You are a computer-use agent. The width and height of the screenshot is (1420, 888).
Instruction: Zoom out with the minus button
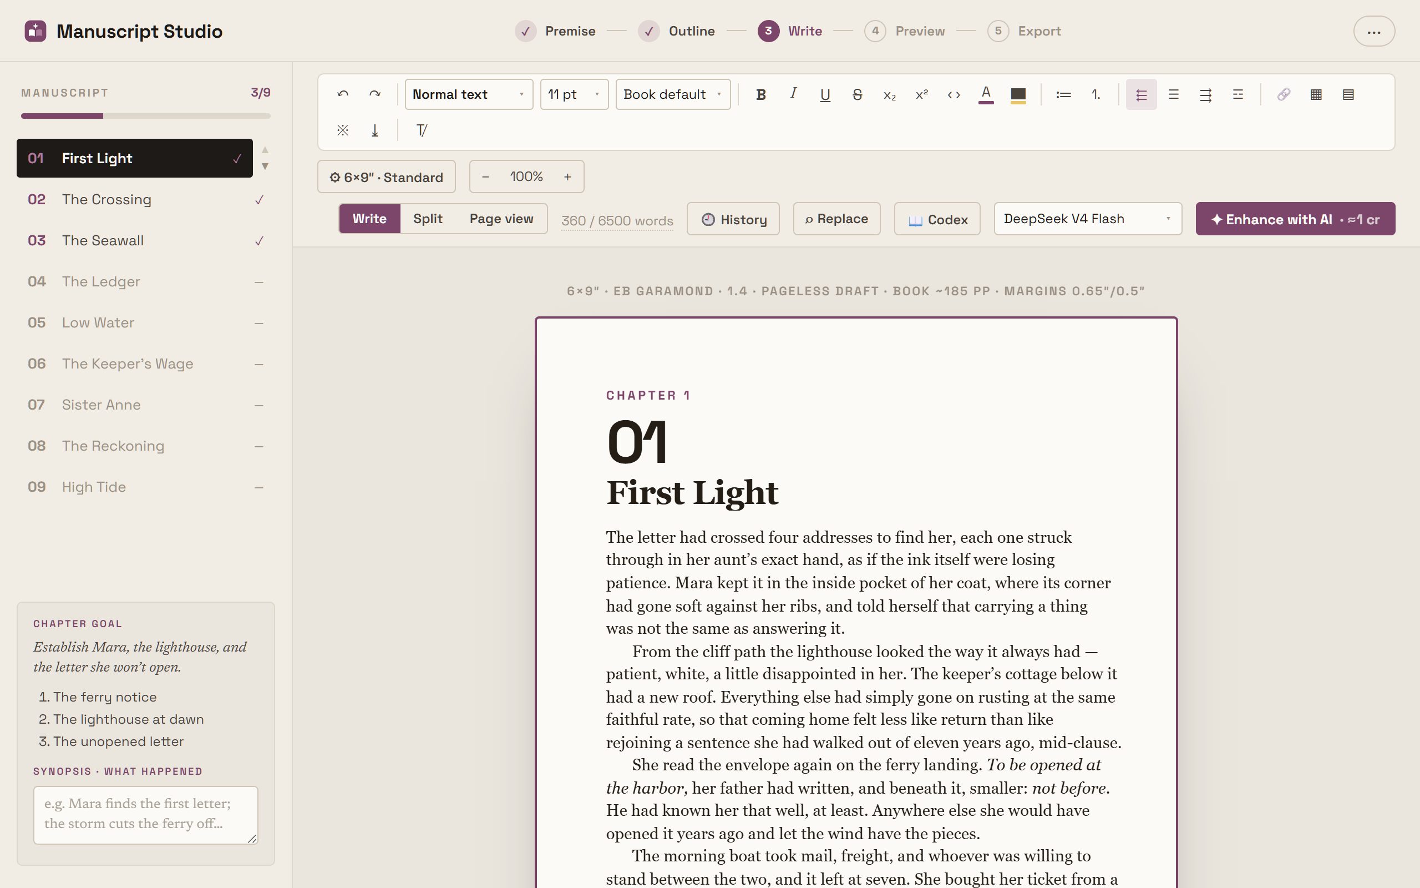(485, 176)
